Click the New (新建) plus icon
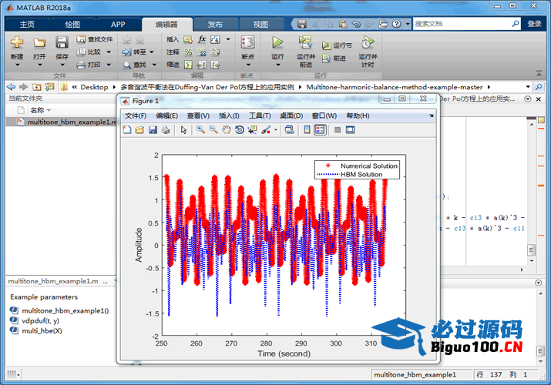Screen dimensions: 551x385 (16, 42)
